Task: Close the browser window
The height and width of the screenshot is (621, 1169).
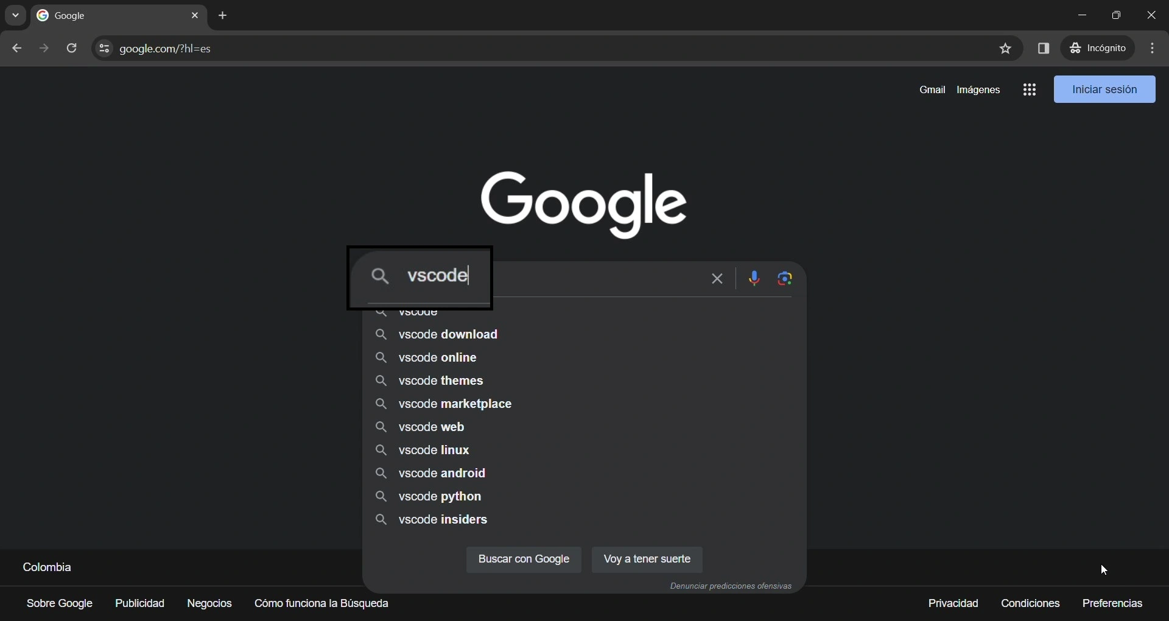Action: tap(1152, 16)
